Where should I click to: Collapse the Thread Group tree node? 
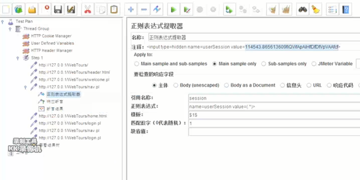click(10, 29)
